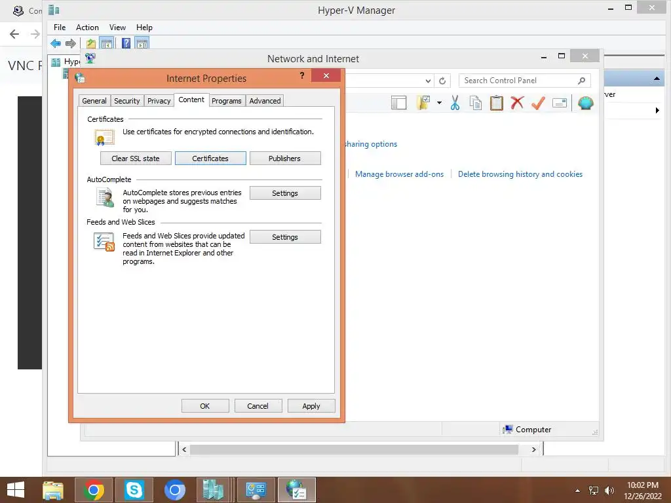Show hidden tray icons arrow
This screenshot has width=671, height=503.
point(578,491)
